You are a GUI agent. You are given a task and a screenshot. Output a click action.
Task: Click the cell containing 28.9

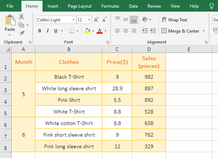[117, 88]
